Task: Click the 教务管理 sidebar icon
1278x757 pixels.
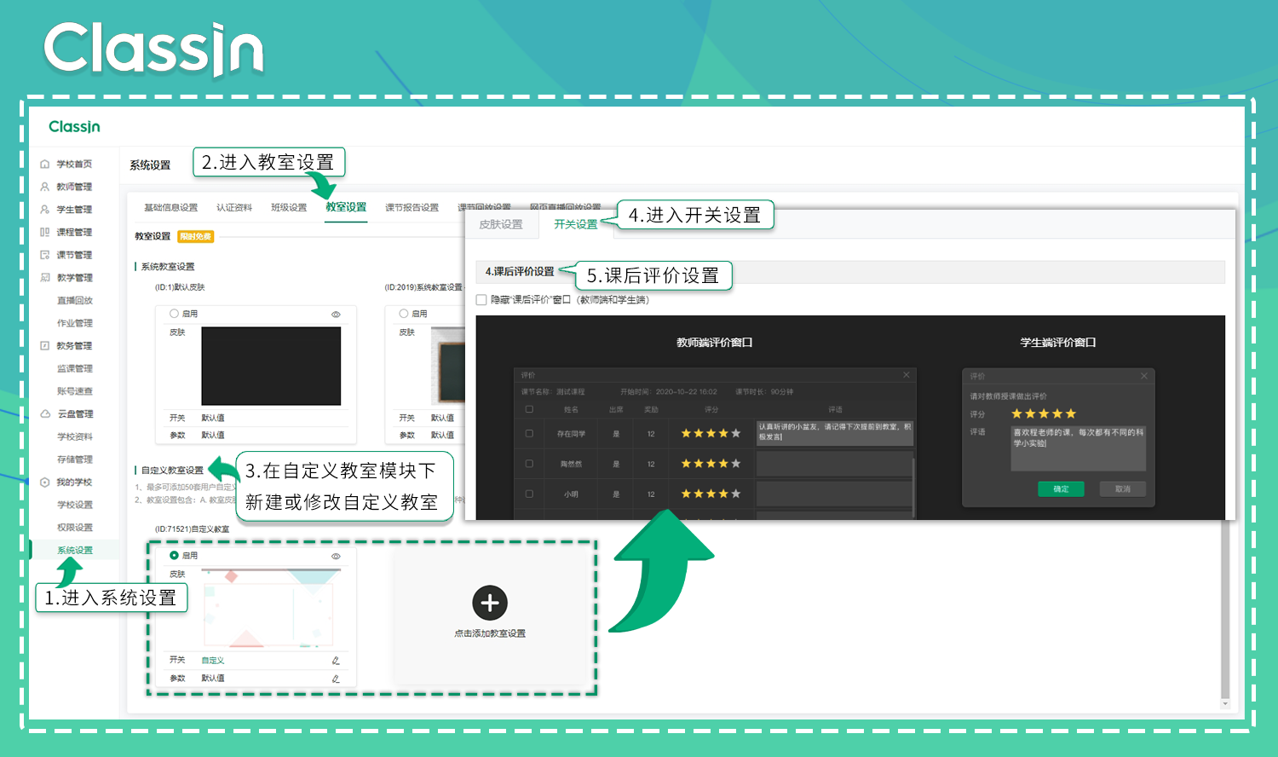Action: pyautogui.click(x=45, y=345)
